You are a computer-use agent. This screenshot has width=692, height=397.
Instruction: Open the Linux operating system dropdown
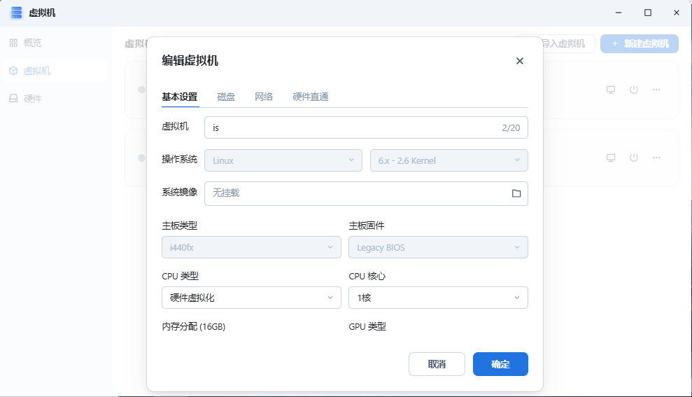tap(283, 160)
